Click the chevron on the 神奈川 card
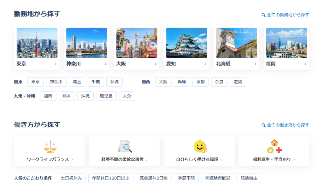The image size is (323, 195). (105, 64)
